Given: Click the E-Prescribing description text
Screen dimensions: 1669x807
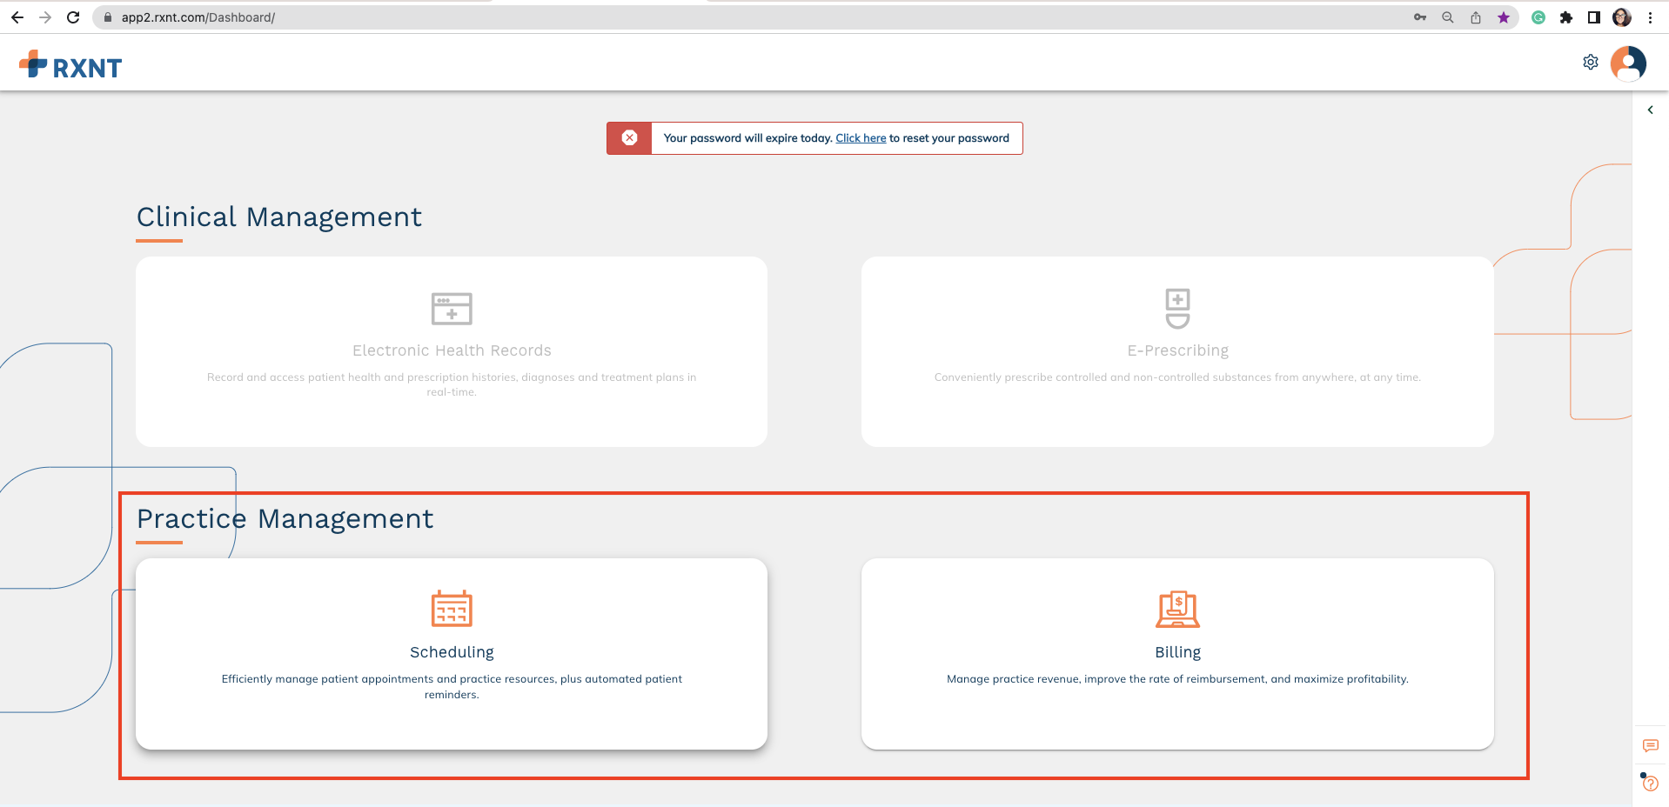Looking at the screenshot, I should [x=1177, y=377].
